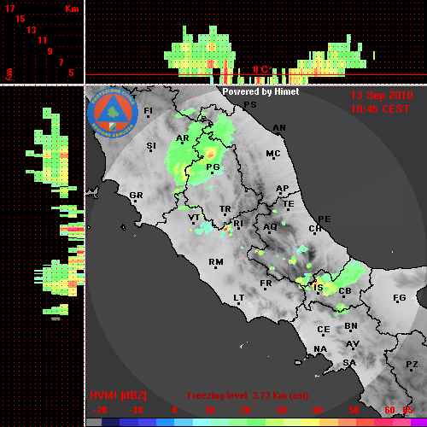The width and height of the screenshot is (427, 427).
Task: Click the 'RI' city label
Action: 238,224
